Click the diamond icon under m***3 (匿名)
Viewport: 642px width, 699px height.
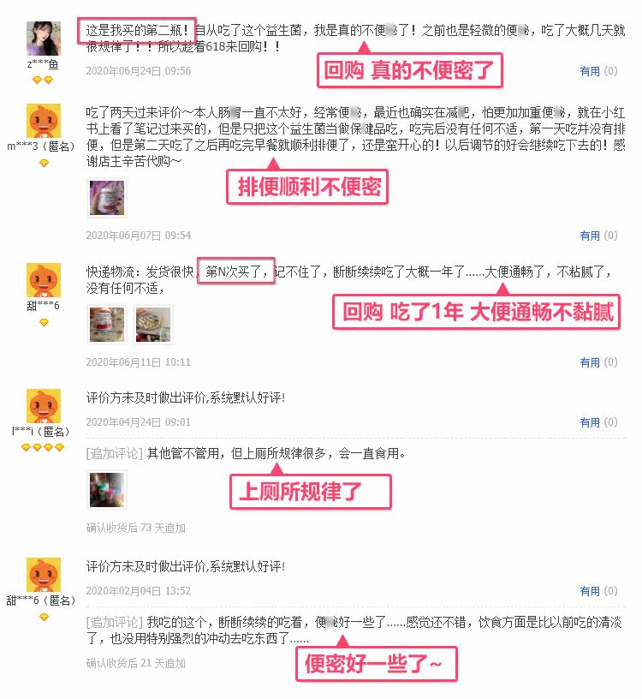point(44,163)
